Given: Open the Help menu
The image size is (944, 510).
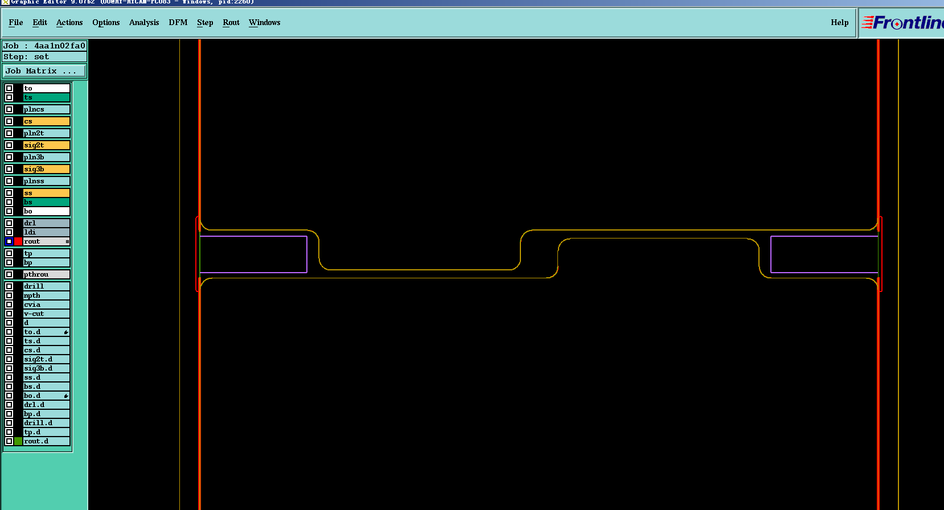Looking at the screenshot, I should coord(840,23).
